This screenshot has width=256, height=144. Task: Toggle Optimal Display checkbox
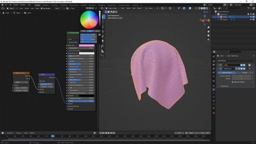(x=232, y=82)
